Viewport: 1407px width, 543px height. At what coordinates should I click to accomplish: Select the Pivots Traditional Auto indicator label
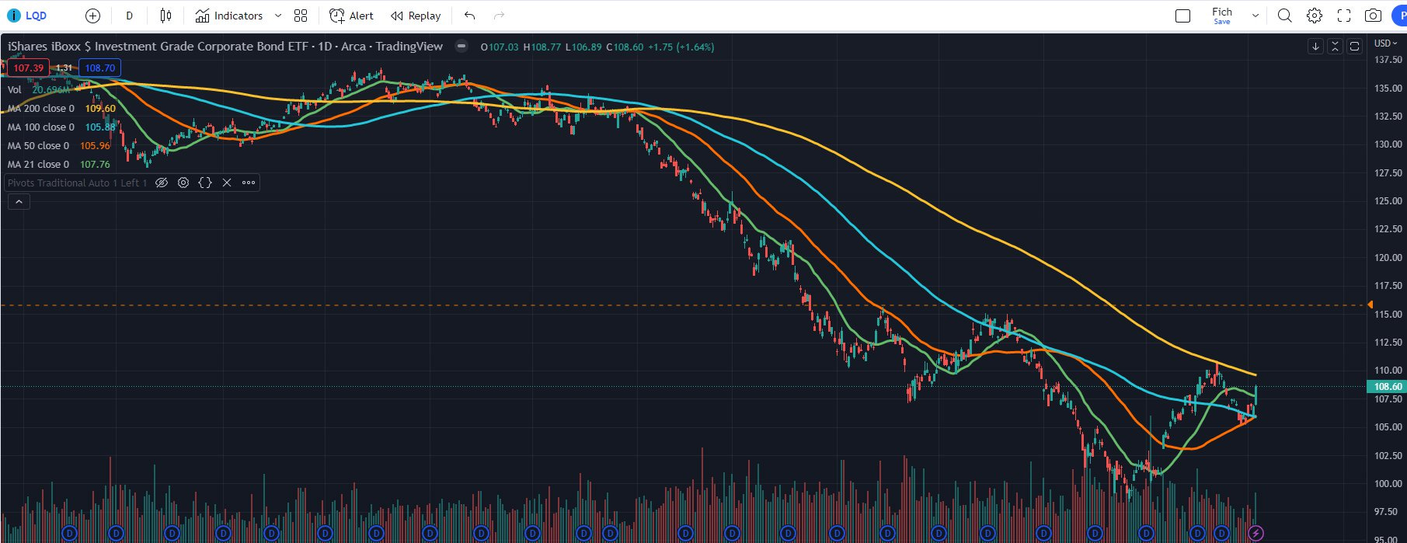pyautogui.click(x=77, y=183)
